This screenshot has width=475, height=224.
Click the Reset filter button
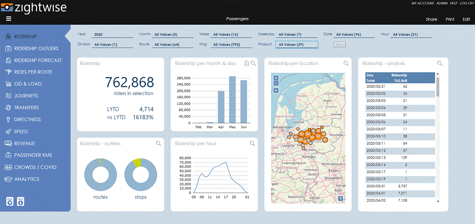[x=339, y=44]
